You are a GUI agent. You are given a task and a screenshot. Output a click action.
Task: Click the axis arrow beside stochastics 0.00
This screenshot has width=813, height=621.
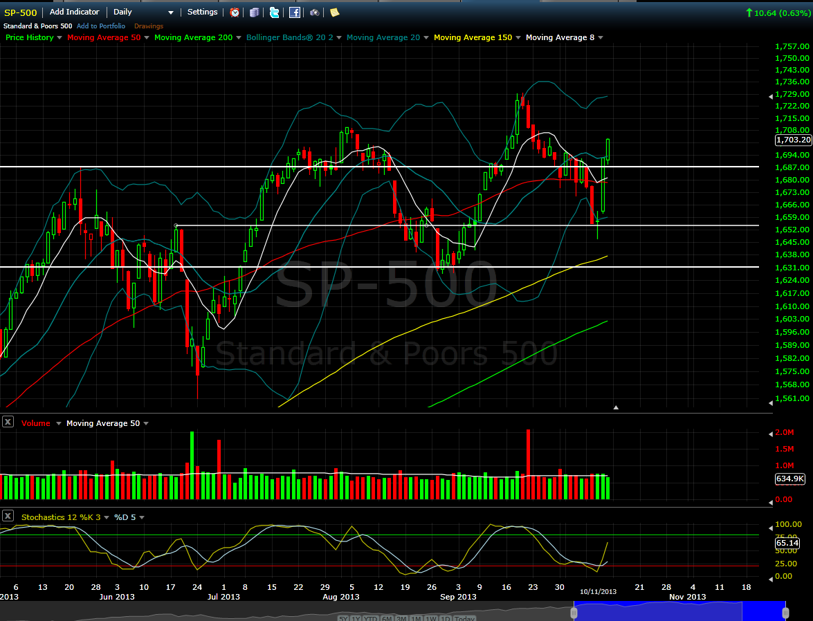[771, 579]
